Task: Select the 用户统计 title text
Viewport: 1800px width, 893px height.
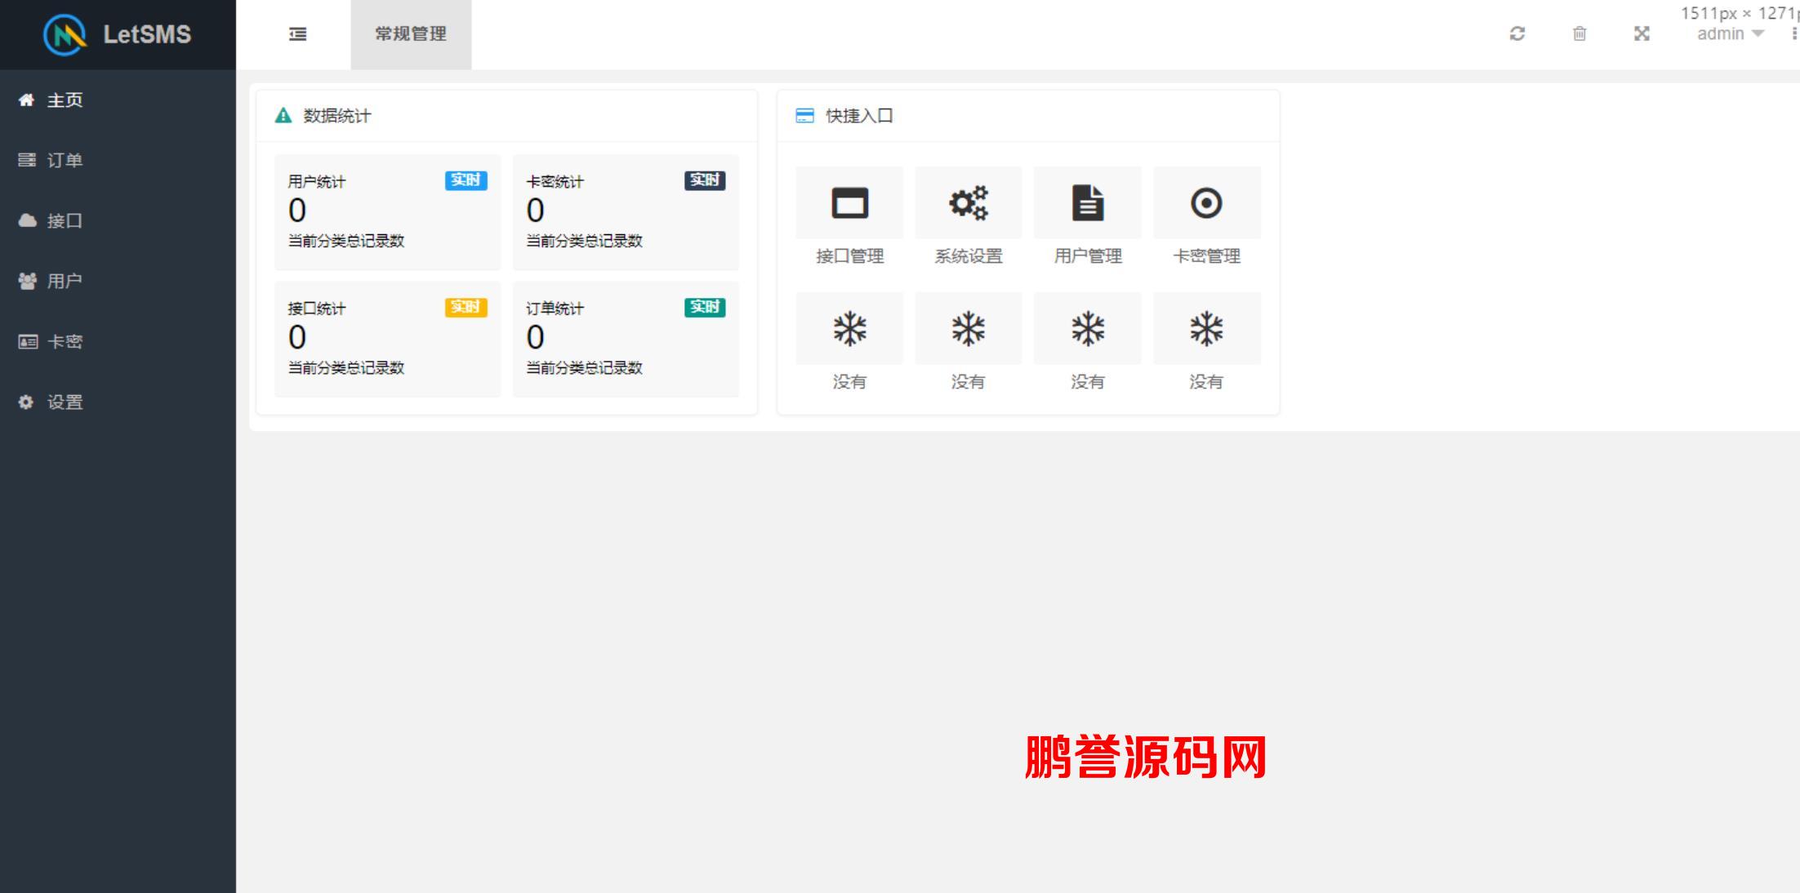Action: [317, 181]
